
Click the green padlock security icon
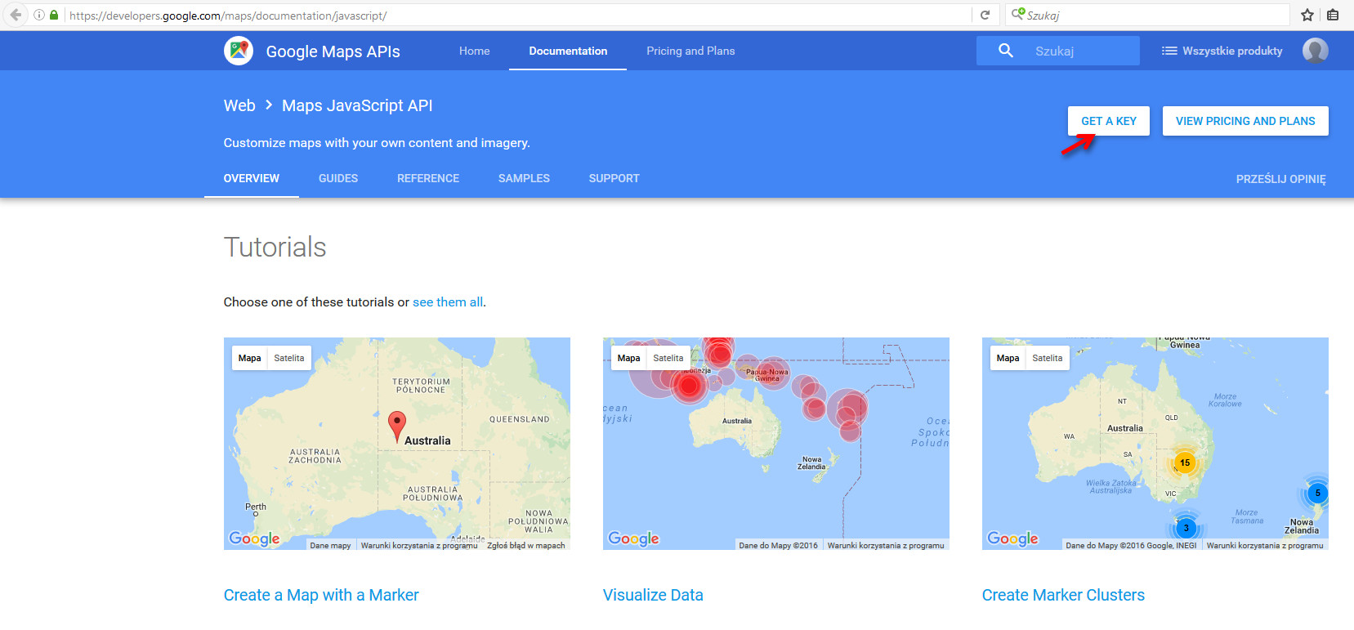[54, 15]
